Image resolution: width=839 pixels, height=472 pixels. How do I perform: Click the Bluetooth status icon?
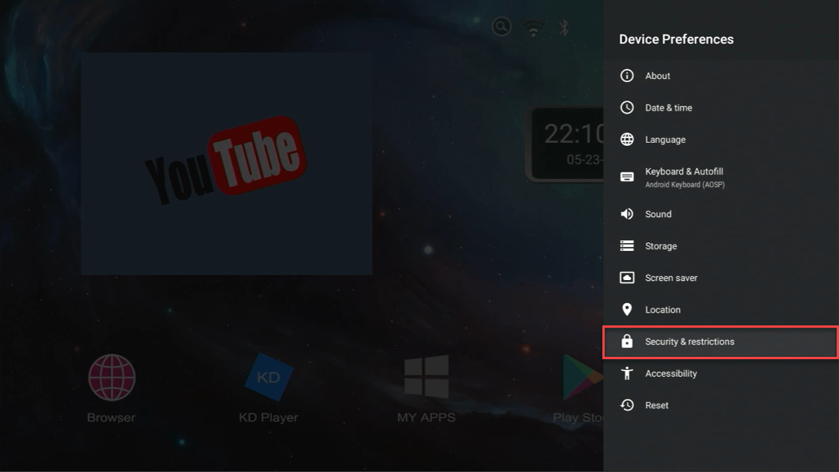pos(563,28)
